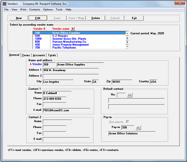Open the View menu

(14, 10)
